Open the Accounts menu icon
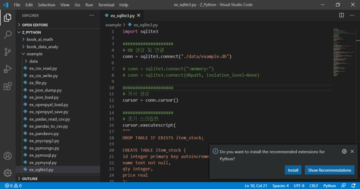 (7, 156)
